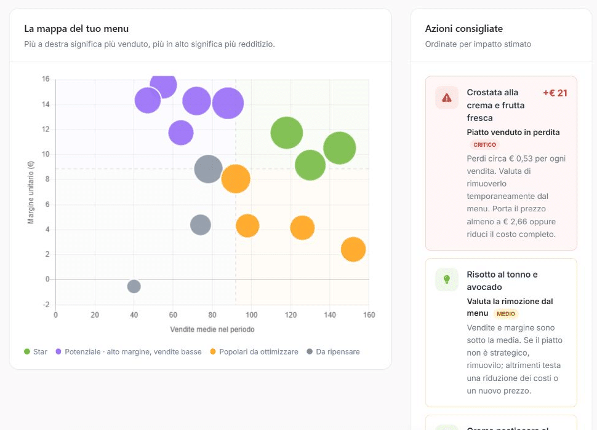The image size is (597, 430).
Task: Select the gray bubble at margin 9
Action: click(208, 169)
